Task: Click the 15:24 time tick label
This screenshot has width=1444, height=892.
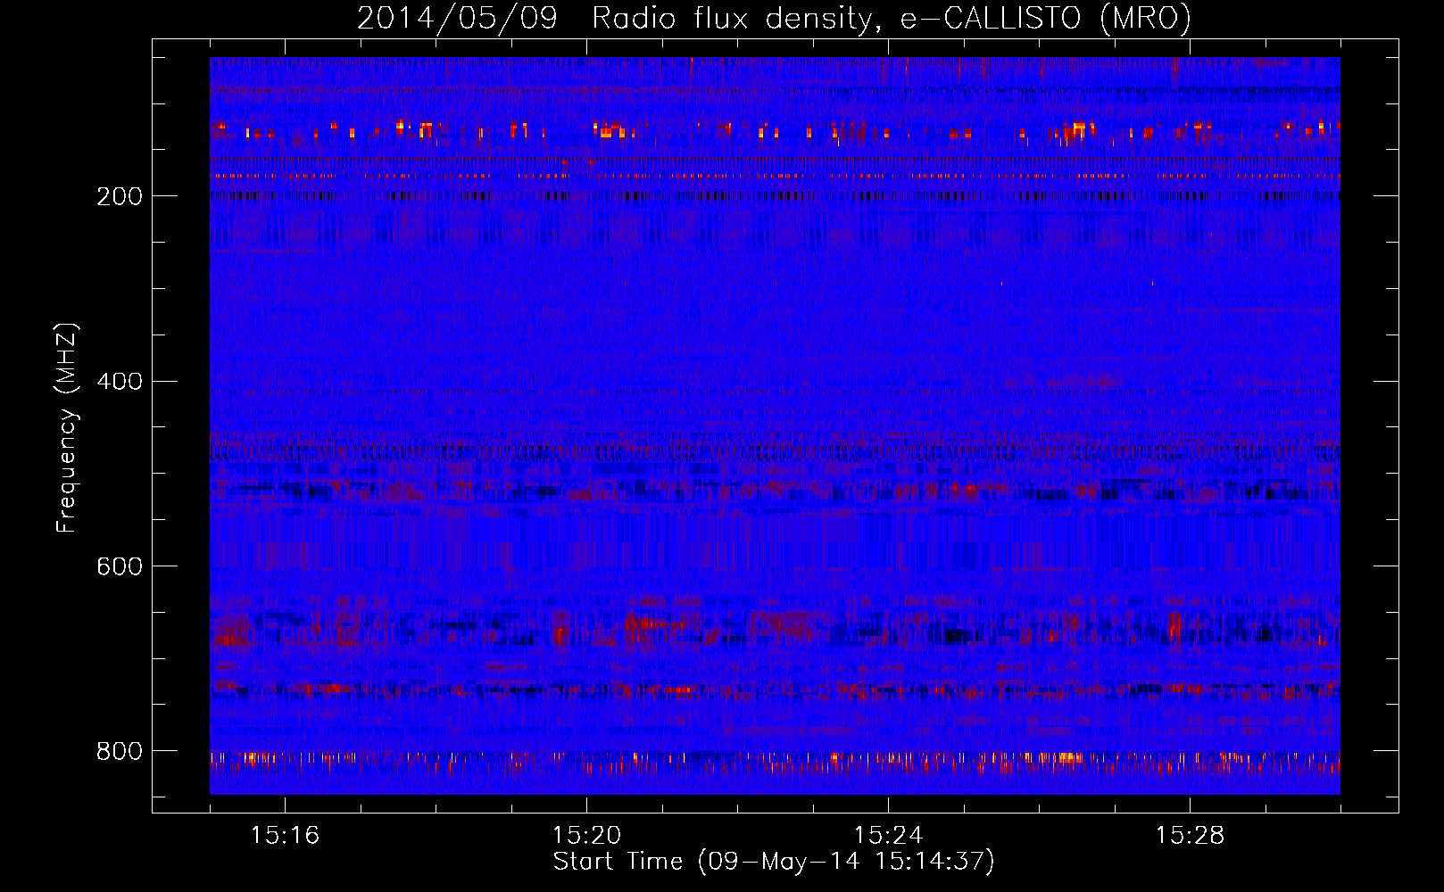Action: click(888, 836)
